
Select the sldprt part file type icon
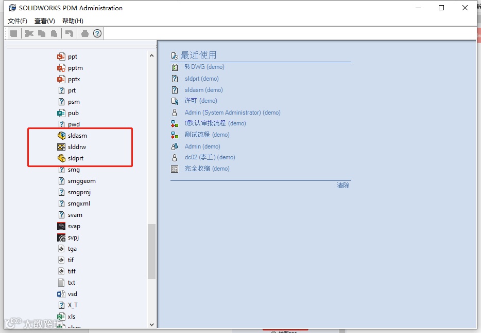click(x=61, y=158)
